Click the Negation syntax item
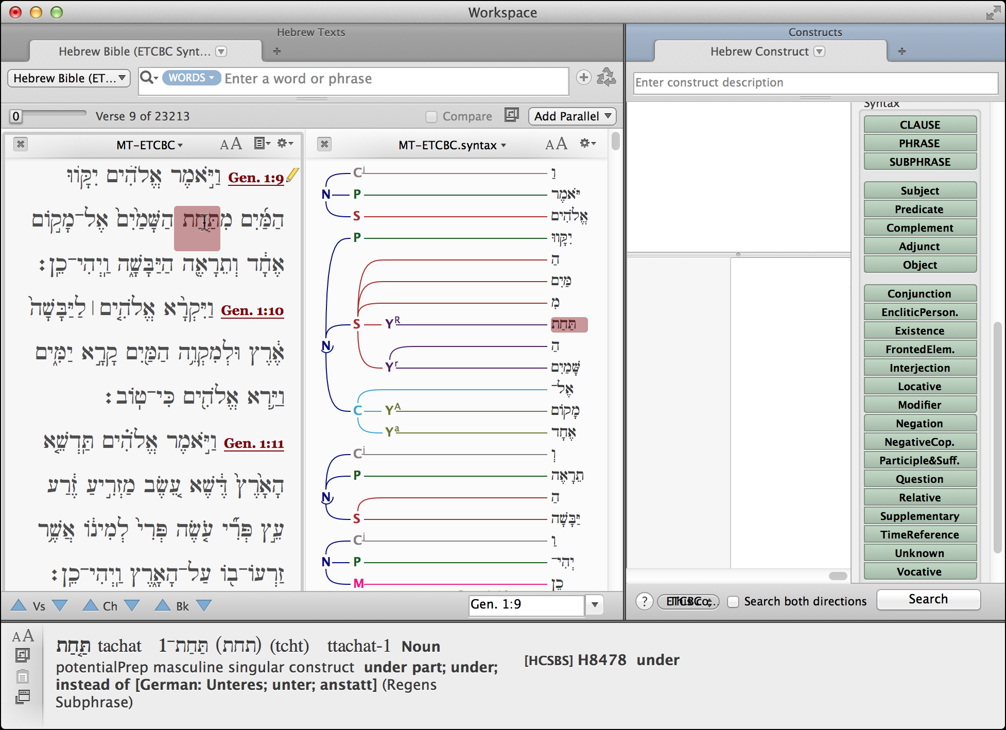The height and width of the screenshot is (730, 1006). click(x=920, y=423)
